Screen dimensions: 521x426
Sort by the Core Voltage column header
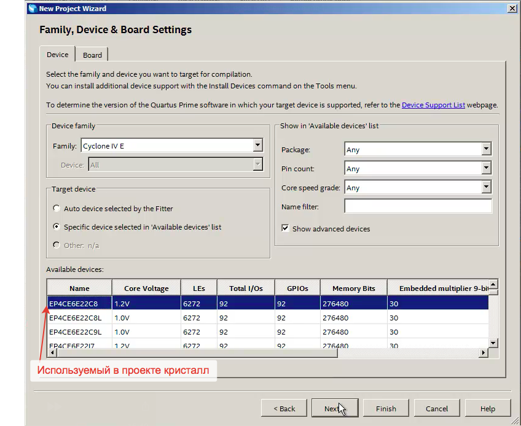click(146, 288)
